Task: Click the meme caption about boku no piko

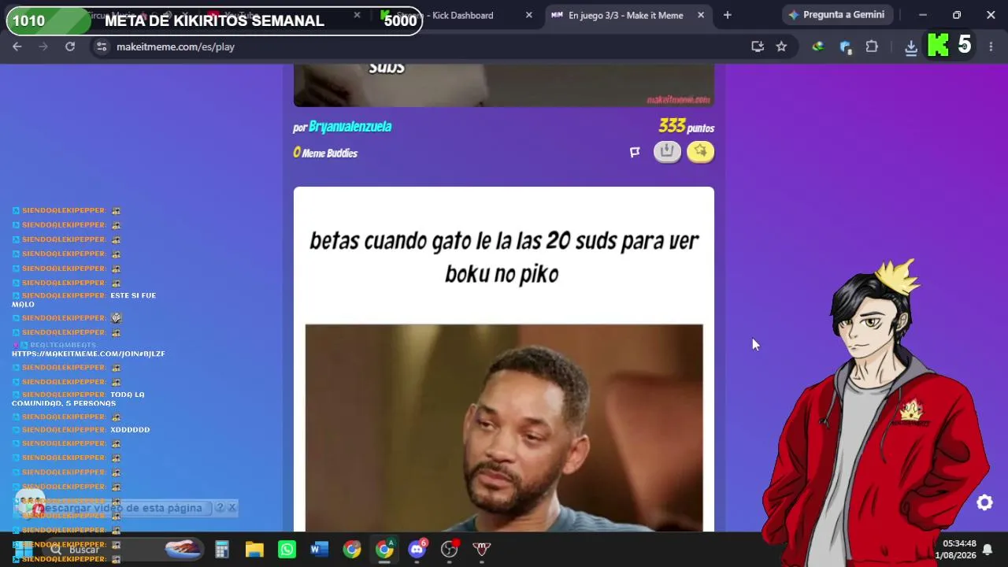Action: click(504, 258)
